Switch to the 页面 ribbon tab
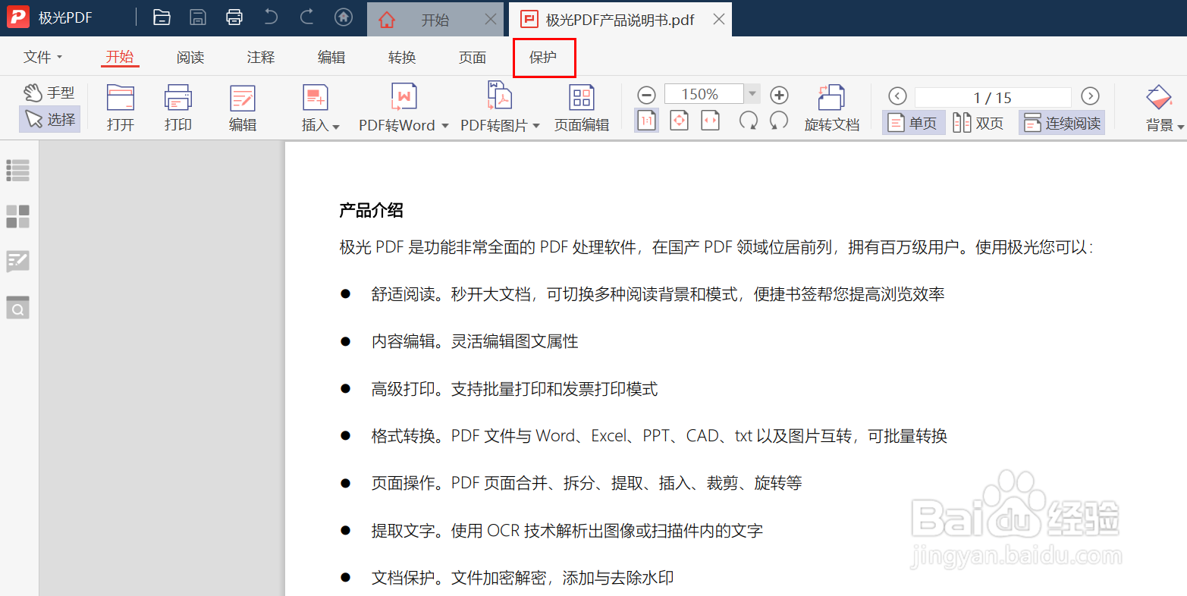Screen dimensions: 1187x596 point(473,57)
